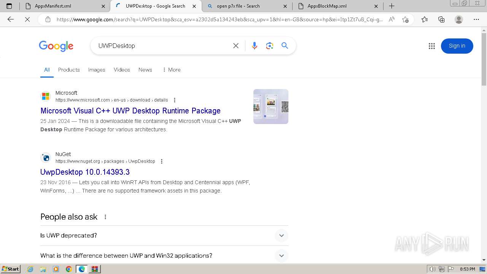Launch Internet Explorer from the taskbar
This screenshot has width=487, height=274.
click(x=30, y=269)
